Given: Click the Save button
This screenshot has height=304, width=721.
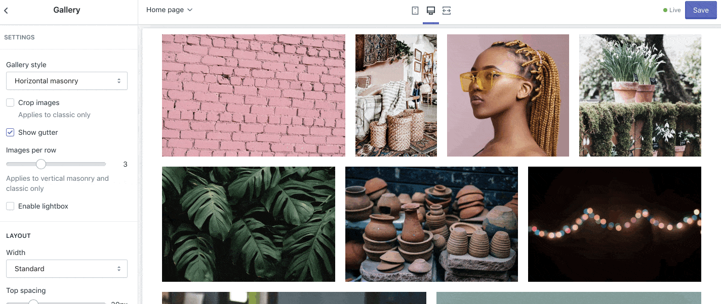Looking at the screenshot, I should point(701,10).
